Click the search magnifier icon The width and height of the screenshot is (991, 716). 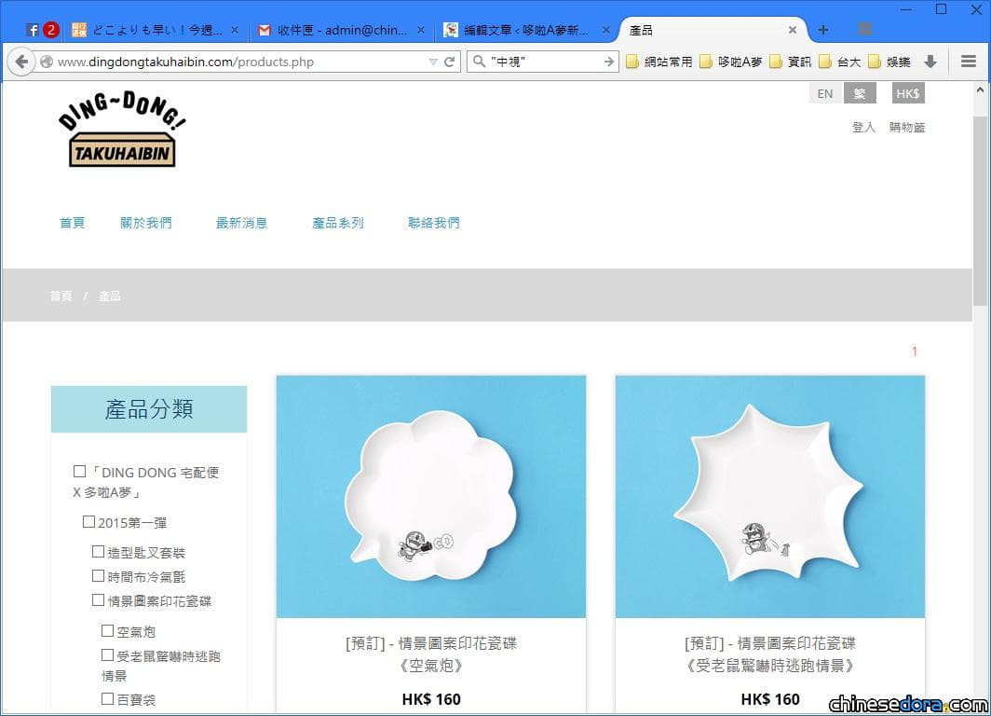pos(479,62)
